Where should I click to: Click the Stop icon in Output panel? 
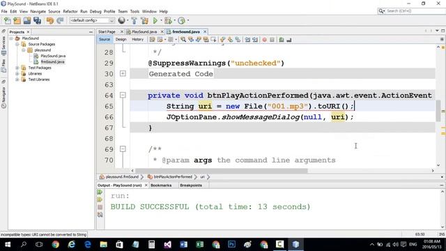coord(100,207)
